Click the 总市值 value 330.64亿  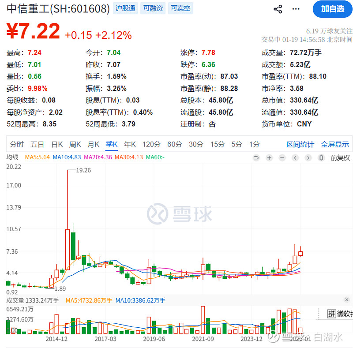(304, 100)
